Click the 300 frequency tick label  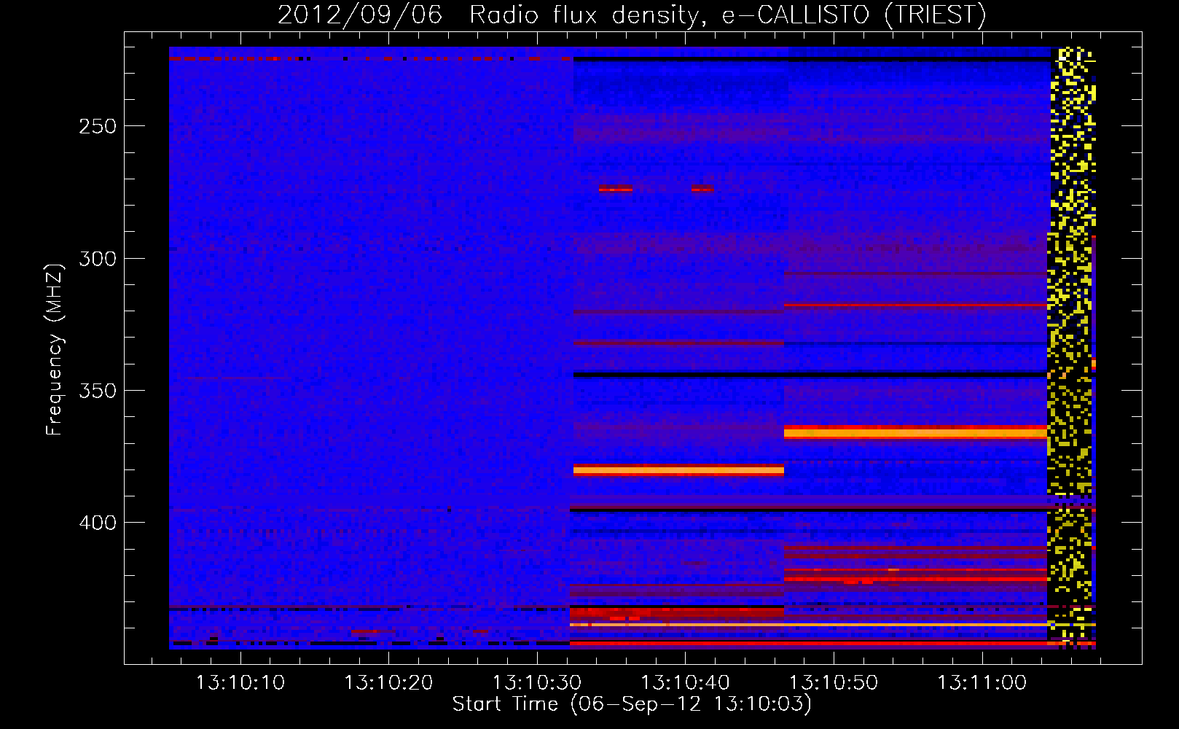tap(98, 259)
